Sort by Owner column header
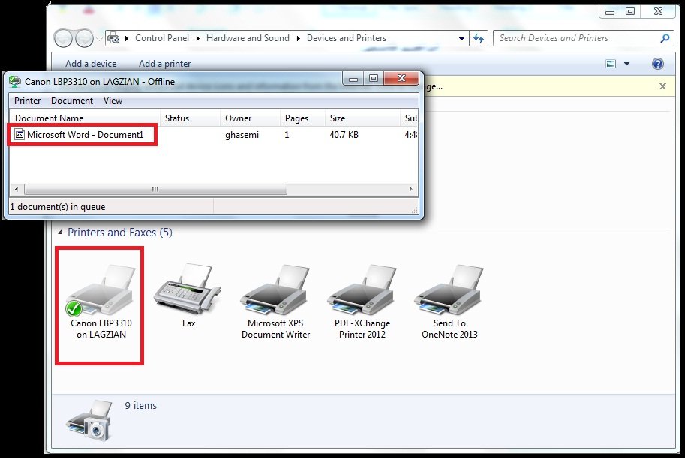 (x=250, y=118)
